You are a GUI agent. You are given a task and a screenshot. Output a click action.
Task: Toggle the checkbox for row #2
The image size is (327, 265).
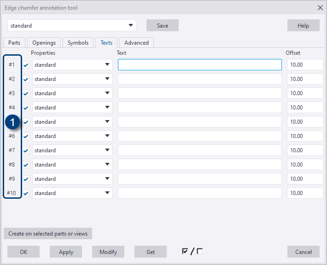coord(26,79)
